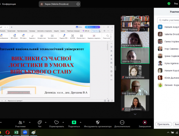Click Подпись PDF tool in shared window
The width and height of the screenshot is (179, 136).
pyautogui.click(x=64, y=37)
